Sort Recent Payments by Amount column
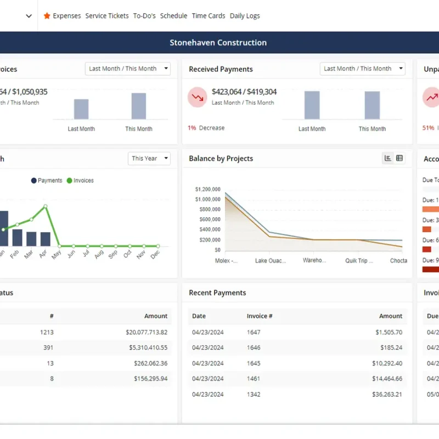The height and width of the screenshot is (439, 439). [x=391, y=316]
